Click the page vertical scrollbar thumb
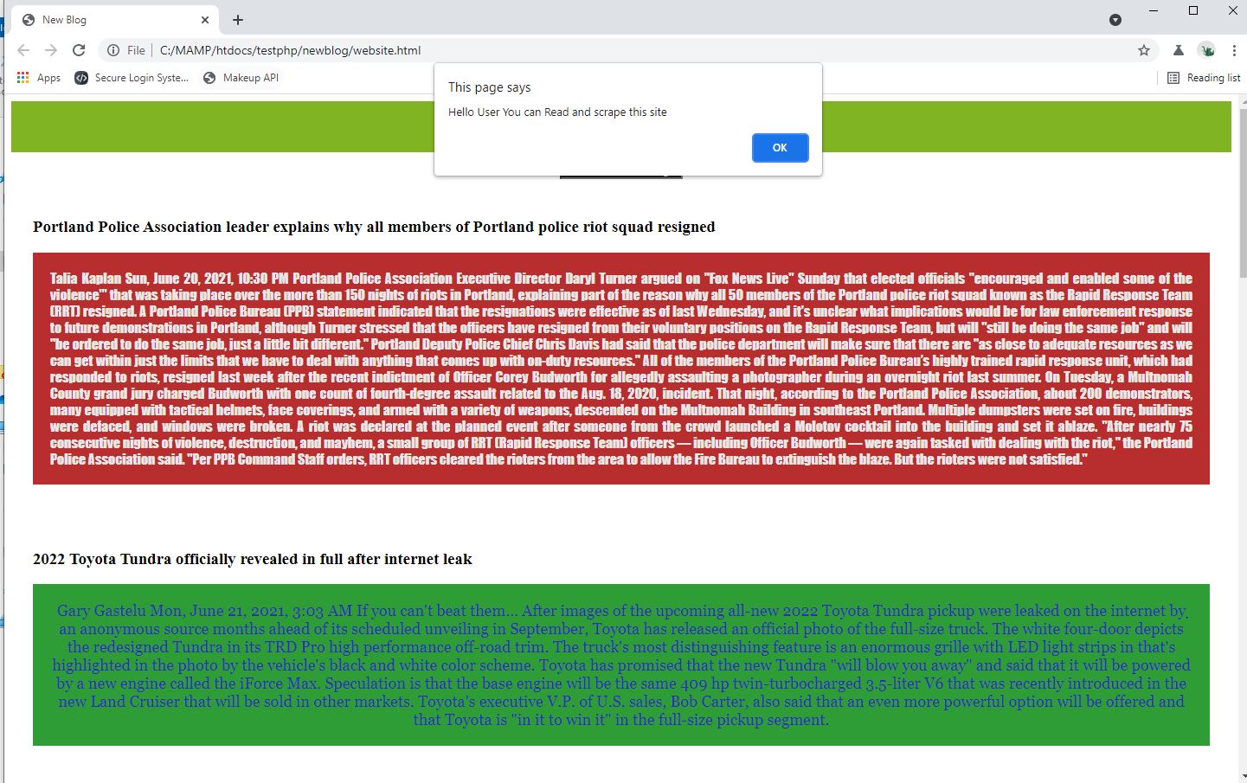 [1243, 192]
